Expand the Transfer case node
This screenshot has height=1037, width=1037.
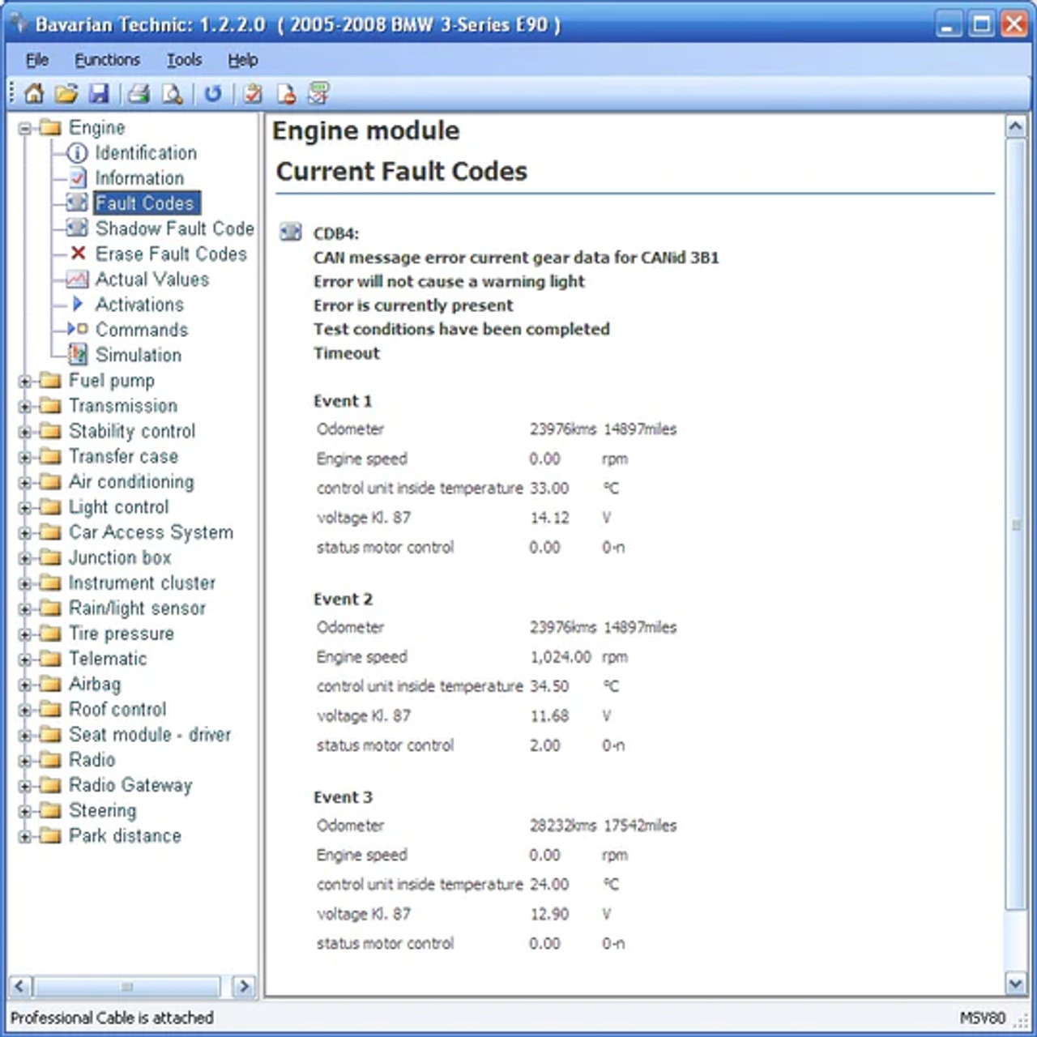pos(25,457)
